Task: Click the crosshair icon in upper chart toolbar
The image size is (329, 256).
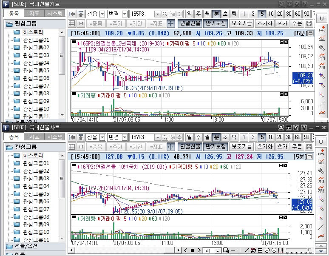Action: click(x=170, y=23)
